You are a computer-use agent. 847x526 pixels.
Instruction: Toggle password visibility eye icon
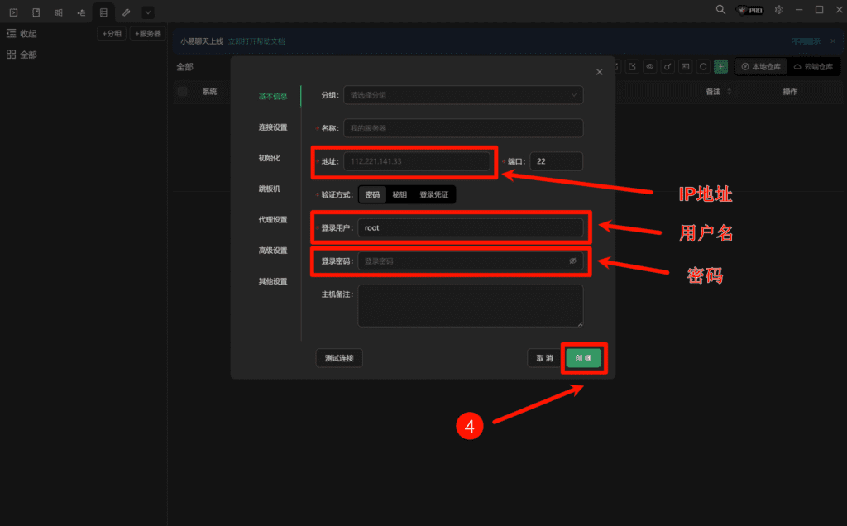(x=572, y=261)
